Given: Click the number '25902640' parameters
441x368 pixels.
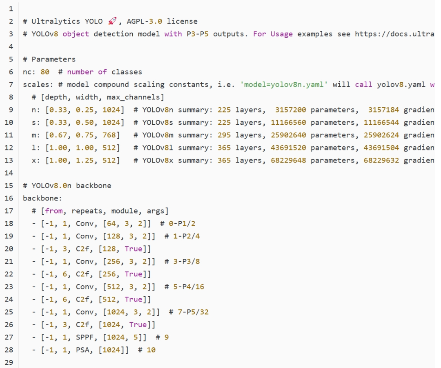Looking at the screenshot, I should 288,135.
